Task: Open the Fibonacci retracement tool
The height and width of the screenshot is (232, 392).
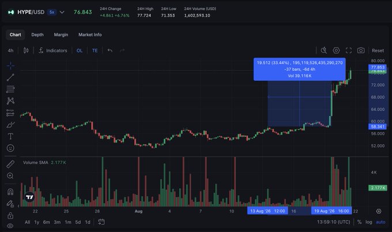Action: (x=10, y=89)
